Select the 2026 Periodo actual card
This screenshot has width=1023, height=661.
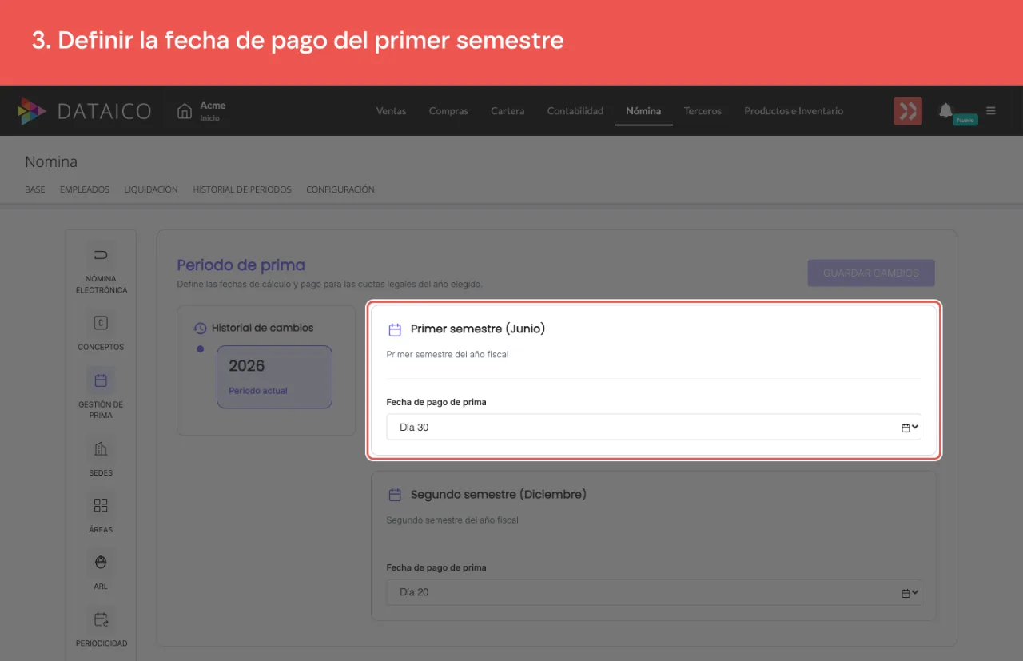point(274,376)
